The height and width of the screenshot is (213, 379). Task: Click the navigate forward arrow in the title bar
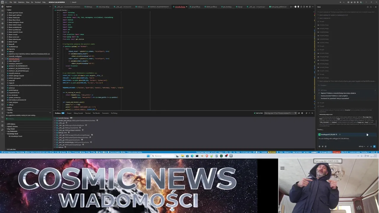pos(343,2)
